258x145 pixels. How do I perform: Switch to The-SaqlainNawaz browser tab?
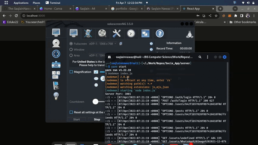pyautogui.click(x=19, y=9)
